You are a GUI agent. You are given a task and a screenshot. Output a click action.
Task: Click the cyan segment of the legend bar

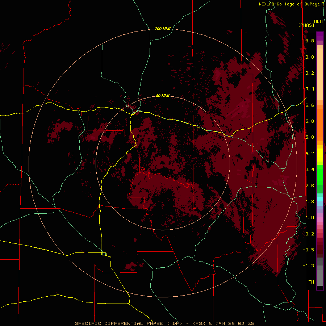[x=320, y=199]
